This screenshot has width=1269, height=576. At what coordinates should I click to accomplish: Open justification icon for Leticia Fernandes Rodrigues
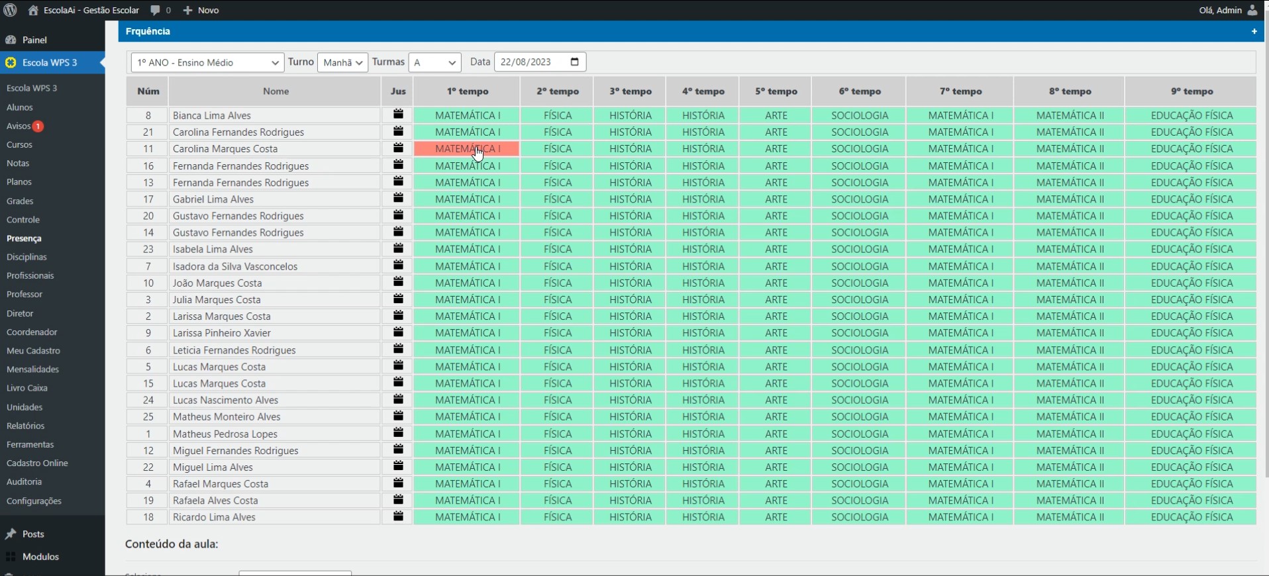(x=398, y=349)
